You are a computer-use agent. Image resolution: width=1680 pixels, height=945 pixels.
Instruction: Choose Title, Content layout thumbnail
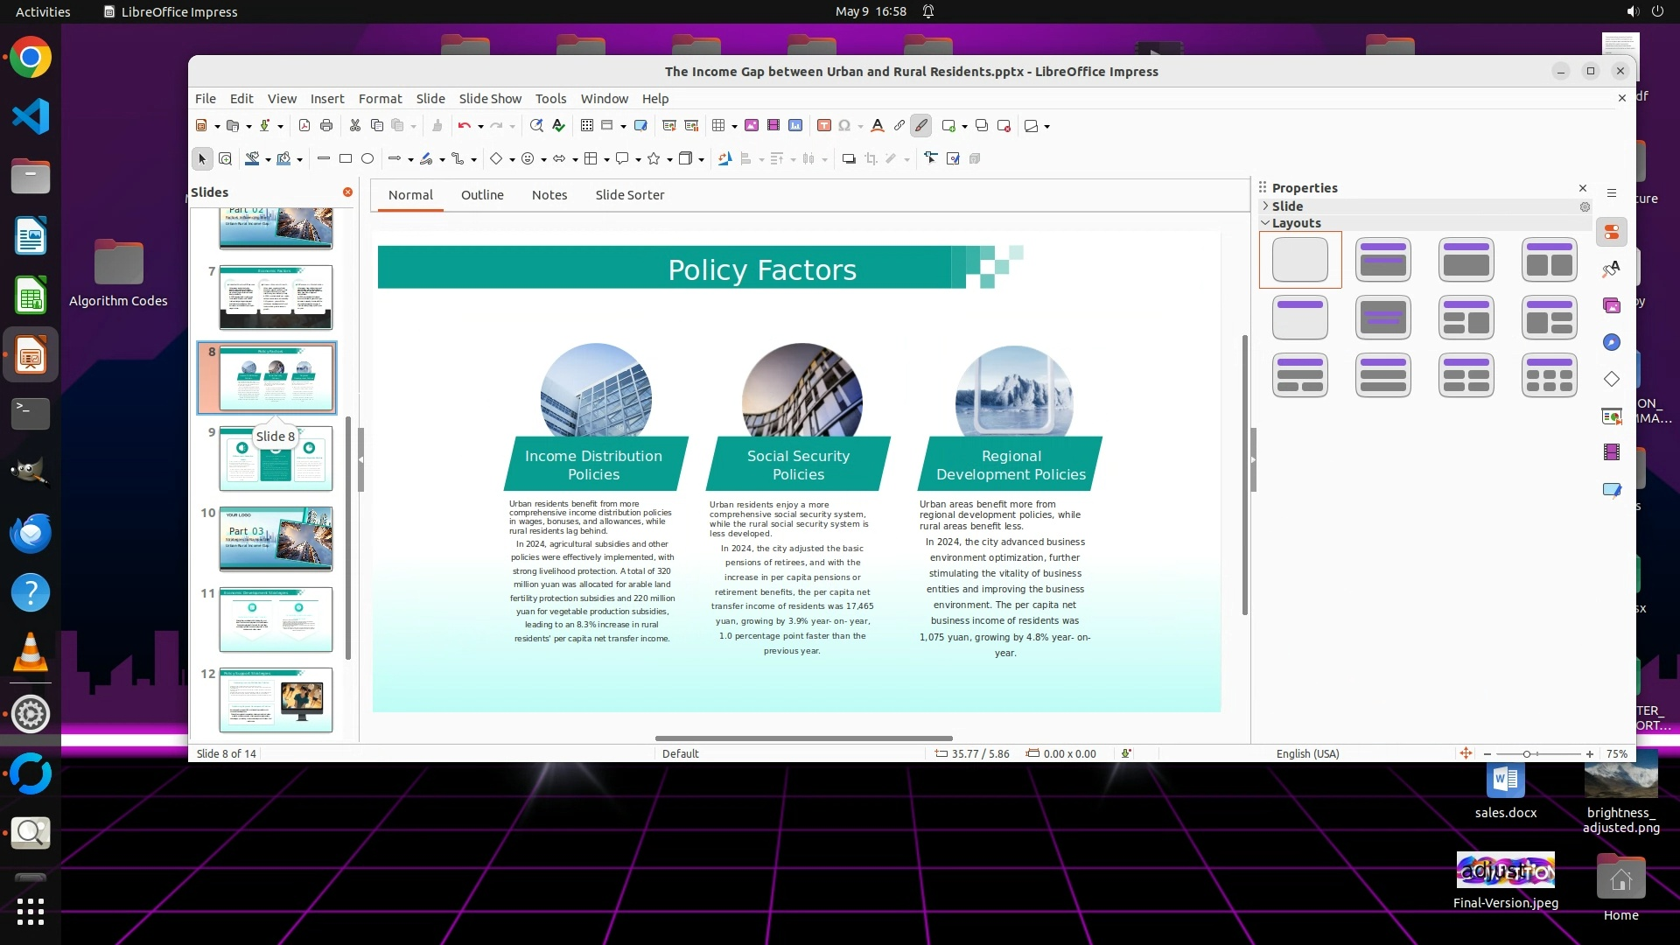(1466, 260)
